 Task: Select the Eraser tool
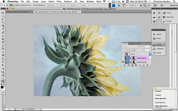pos(3,45)
